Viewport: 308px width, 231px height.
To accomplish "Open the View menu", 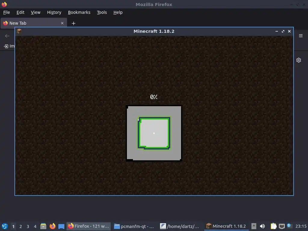I will coord(35,12).
